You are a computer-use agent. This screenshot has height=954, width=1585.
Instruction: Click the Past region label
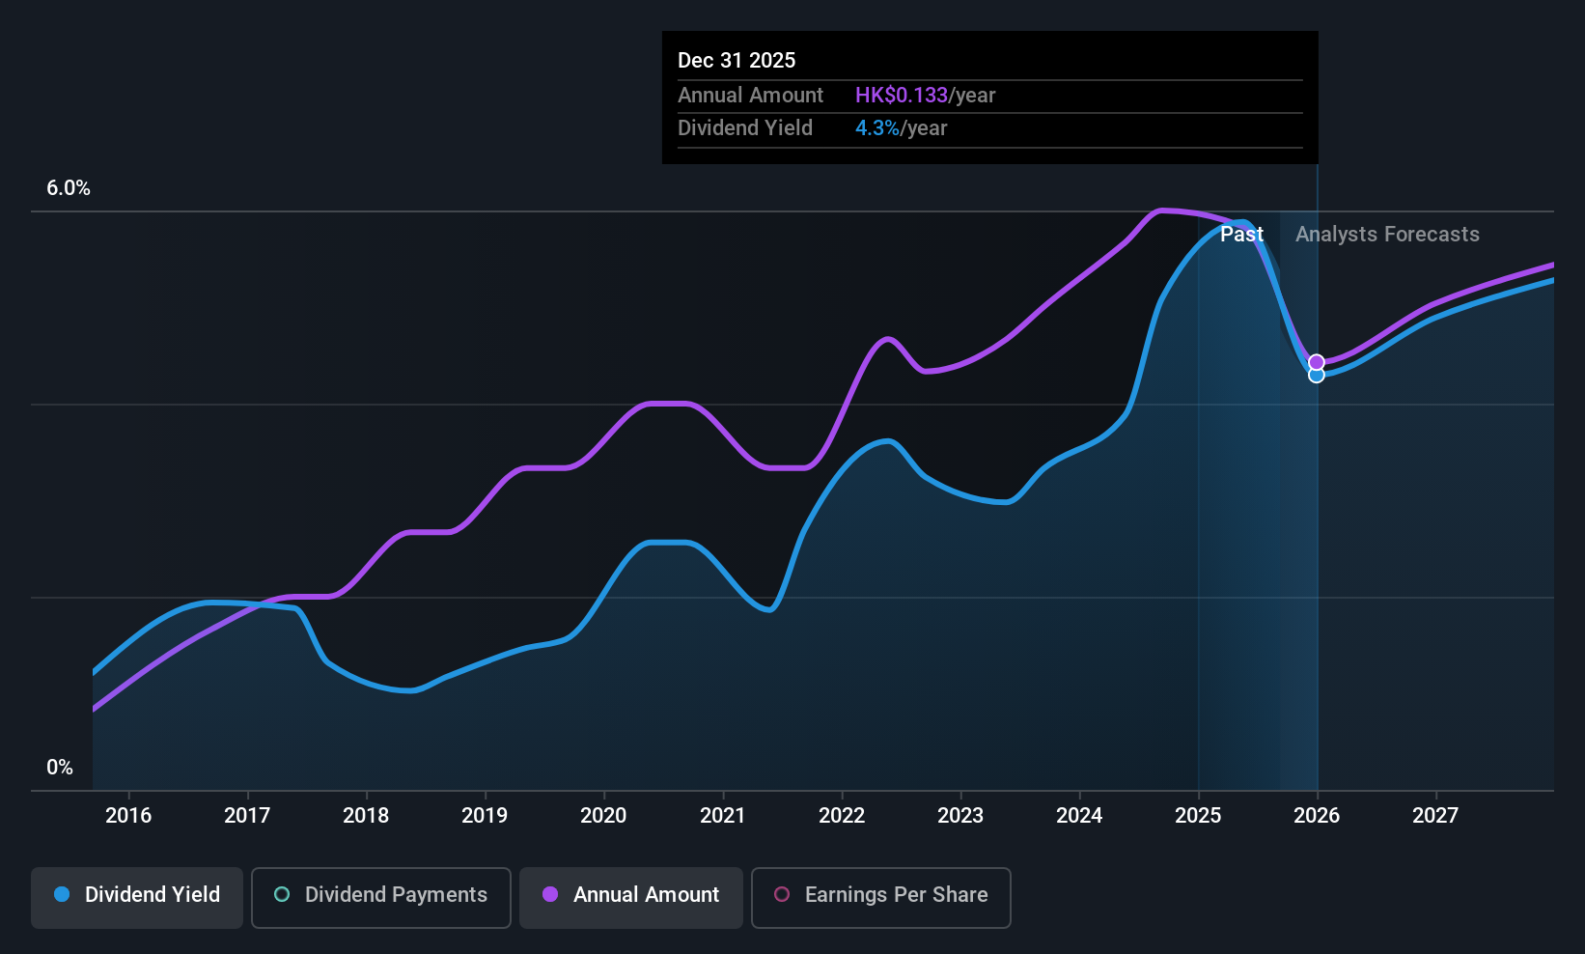pos(1241,234)
